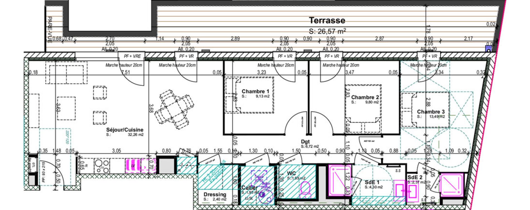The width and height of the screenshot is (530, 210).
Task: Select the bed outline in Chambre 3
Action: point(425,109)
